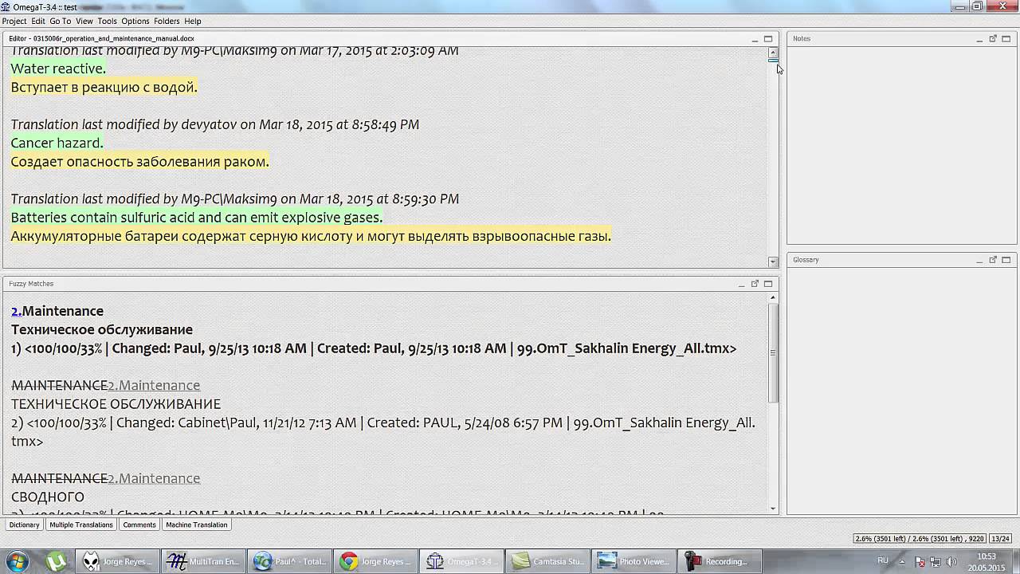Click the Fuzzy Matches scrollbar thumb

click(x=773, y=352)
